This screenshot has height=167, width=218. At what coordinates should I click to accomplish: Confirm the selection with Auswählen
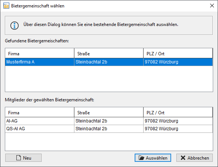[x=153, y=158]
